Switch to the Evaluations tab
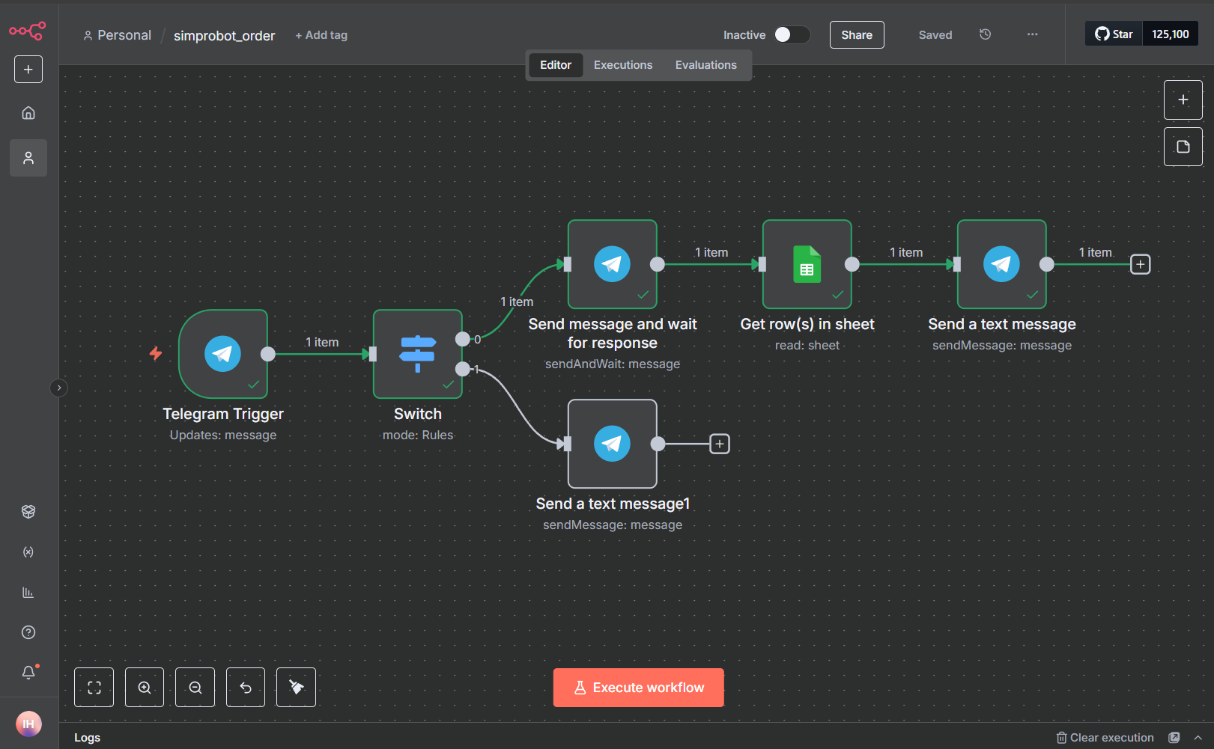This screenshot has width=1214, height=749. coord(706,65)
